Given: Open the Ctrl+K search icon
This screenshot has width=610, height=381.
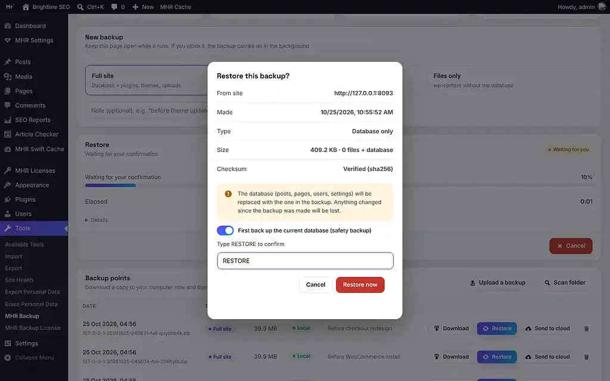Looking at the screenshot, I should click(x=80, y=7).
